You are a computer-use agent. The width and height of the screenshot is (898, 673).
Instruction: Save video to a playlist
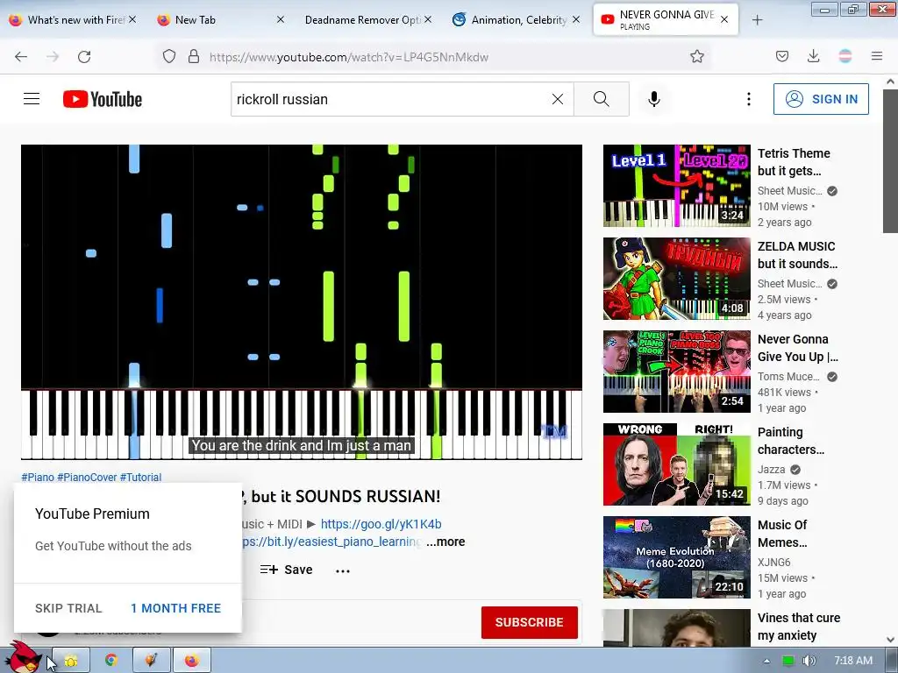(287, 570)
